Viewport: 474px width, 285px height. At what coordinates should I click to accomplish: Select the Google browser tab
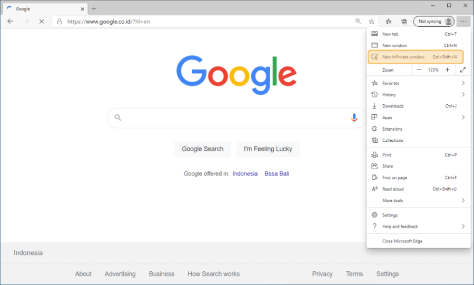click(45, 9)
